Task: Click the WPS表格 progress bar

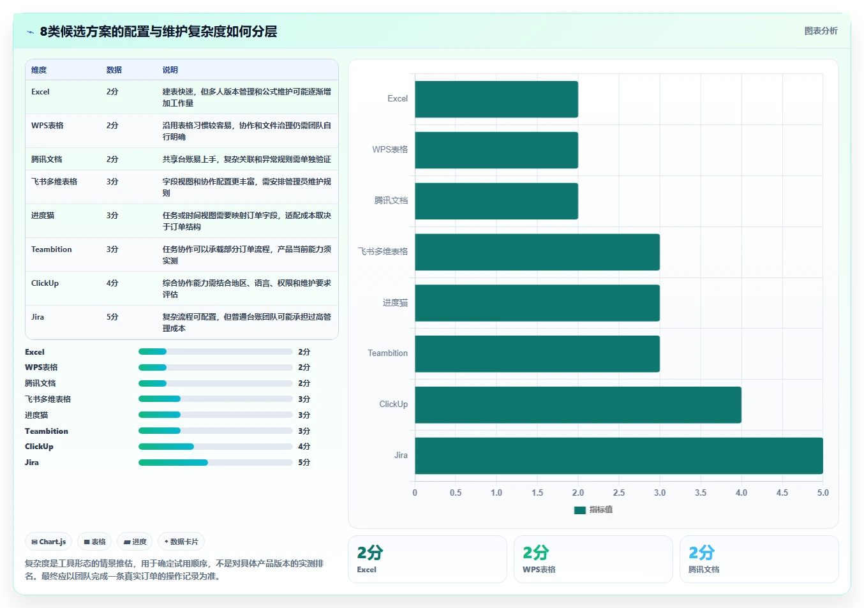Action: click(215, 367)
